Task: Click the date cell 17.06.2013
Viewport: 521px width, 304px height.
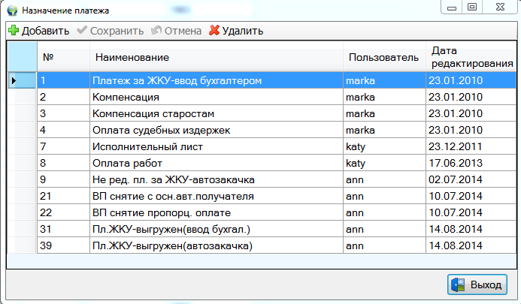Action: (456, 163)
